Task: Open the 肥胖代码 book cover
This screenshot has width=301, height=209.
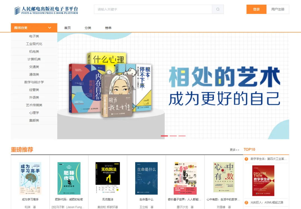Action: [69, 178]
